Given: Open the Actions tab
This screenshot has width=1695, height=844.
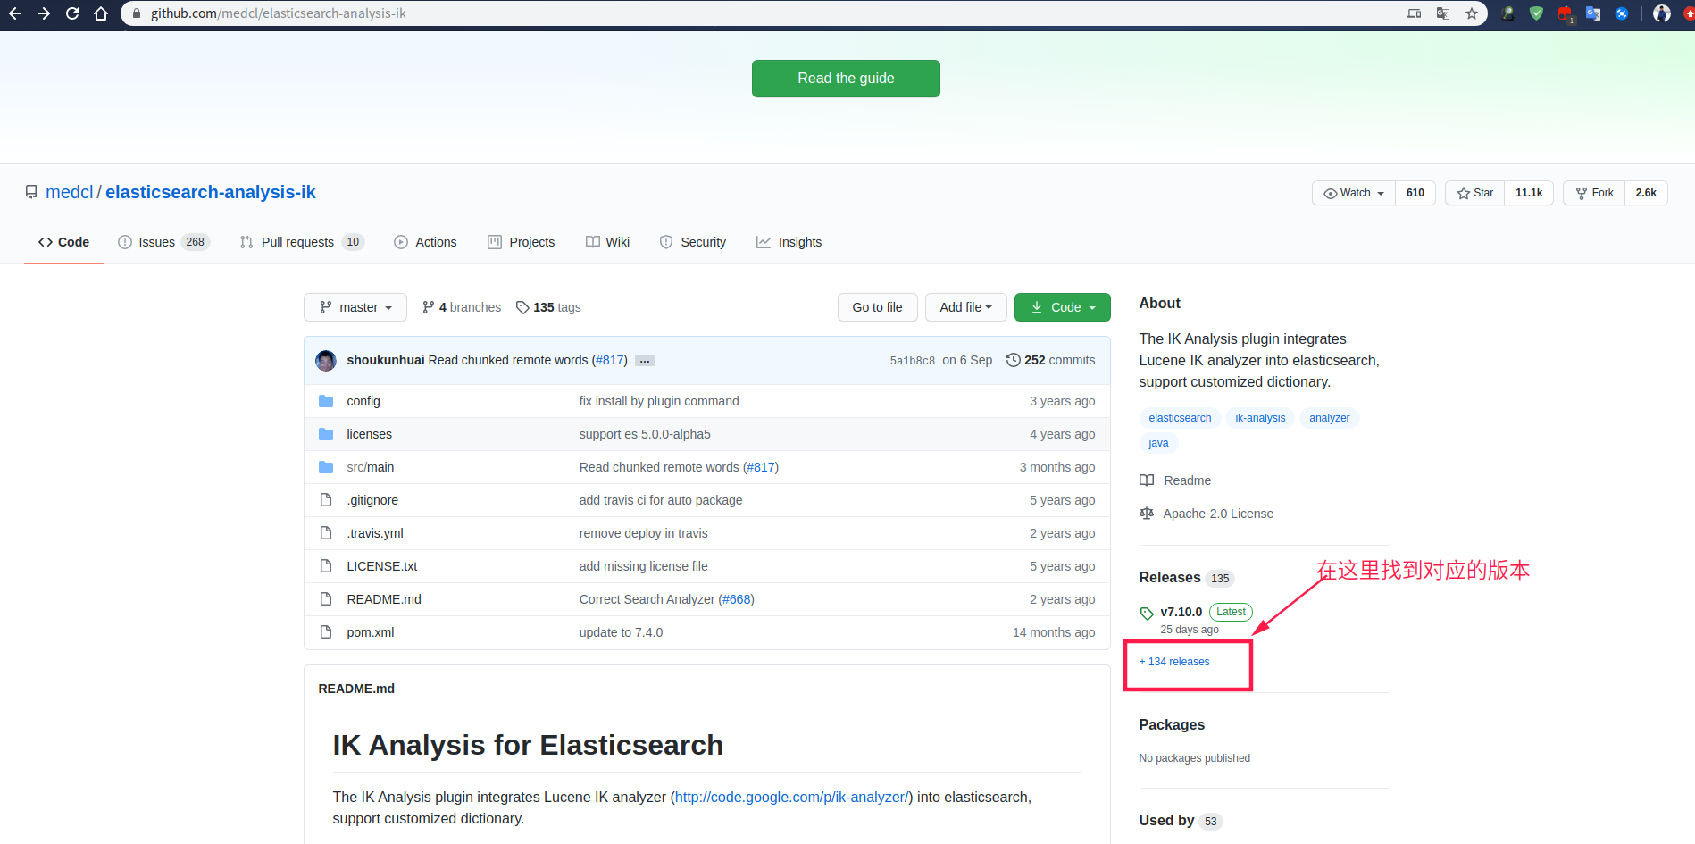Looking at the screenshot, I should pos(425,242).
